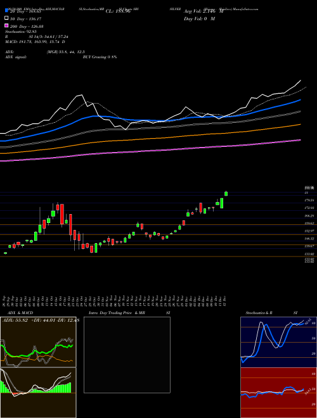
Task: Click the latest green candle at the chart top
Action: coord(226,194)
